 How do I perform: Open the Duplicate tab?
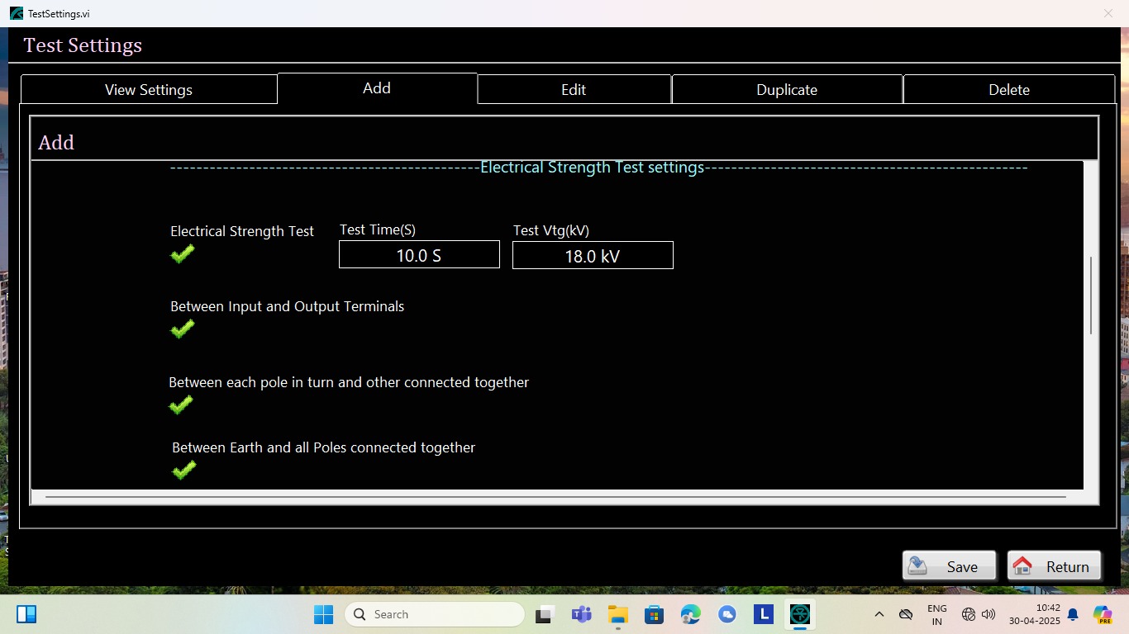787,90
